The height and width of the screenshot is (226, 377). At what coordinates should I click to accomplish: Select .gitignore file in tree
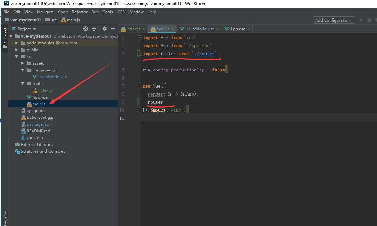(35, 111)
